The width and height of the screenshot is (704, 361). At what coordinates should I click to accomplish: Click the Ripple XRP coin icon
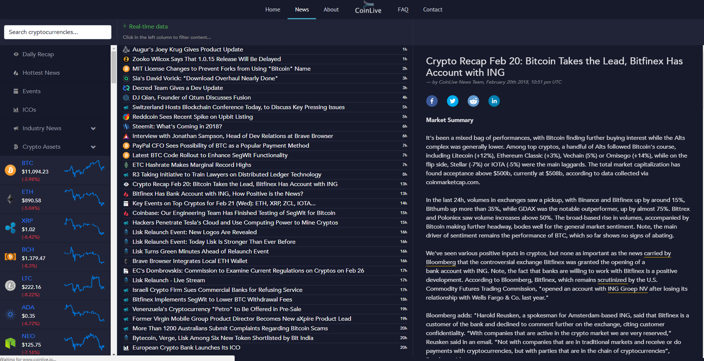[x=10, y=228]
